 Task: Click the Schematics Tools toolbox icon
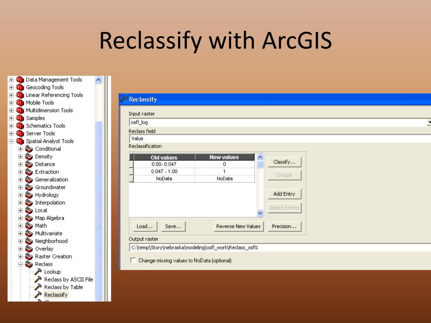point(20,126)
